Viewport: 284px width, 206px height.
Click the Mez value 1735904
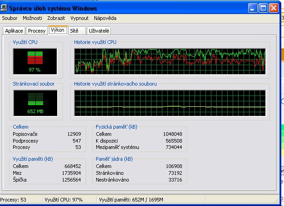(72, 173)
